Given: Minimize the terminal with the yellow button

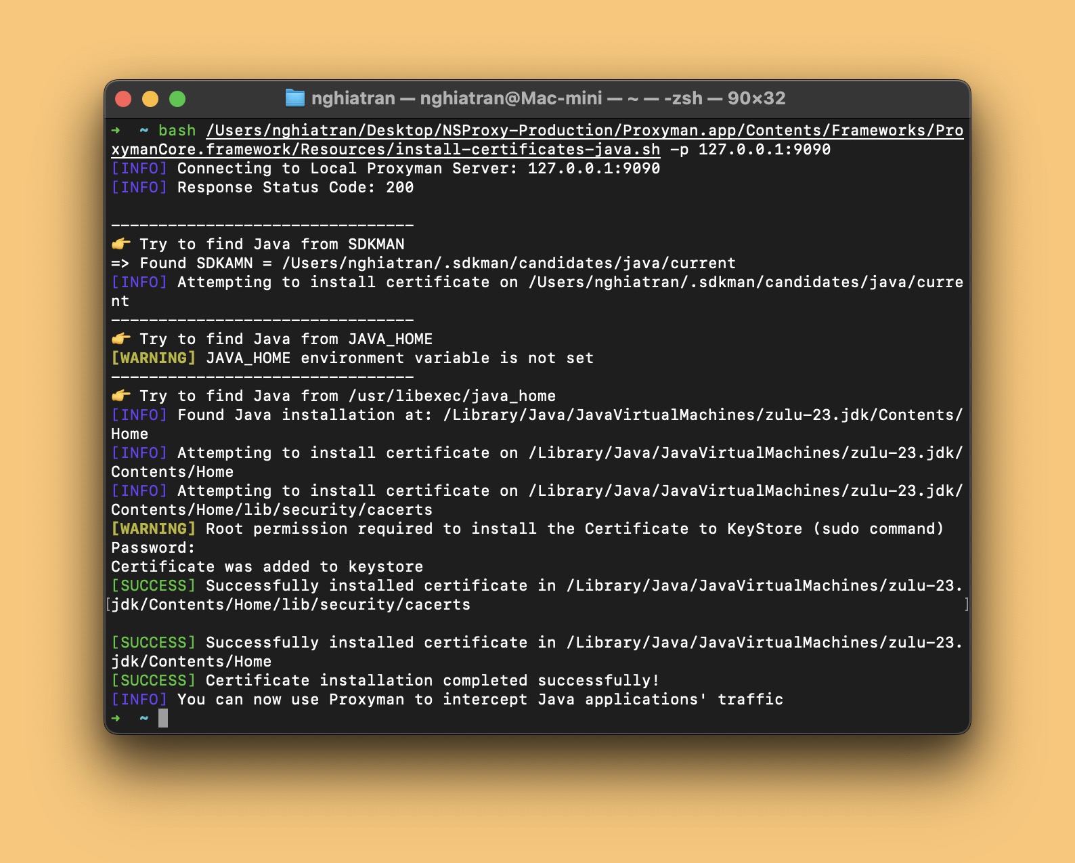Looking at the screenshot, I should (150, 99).
